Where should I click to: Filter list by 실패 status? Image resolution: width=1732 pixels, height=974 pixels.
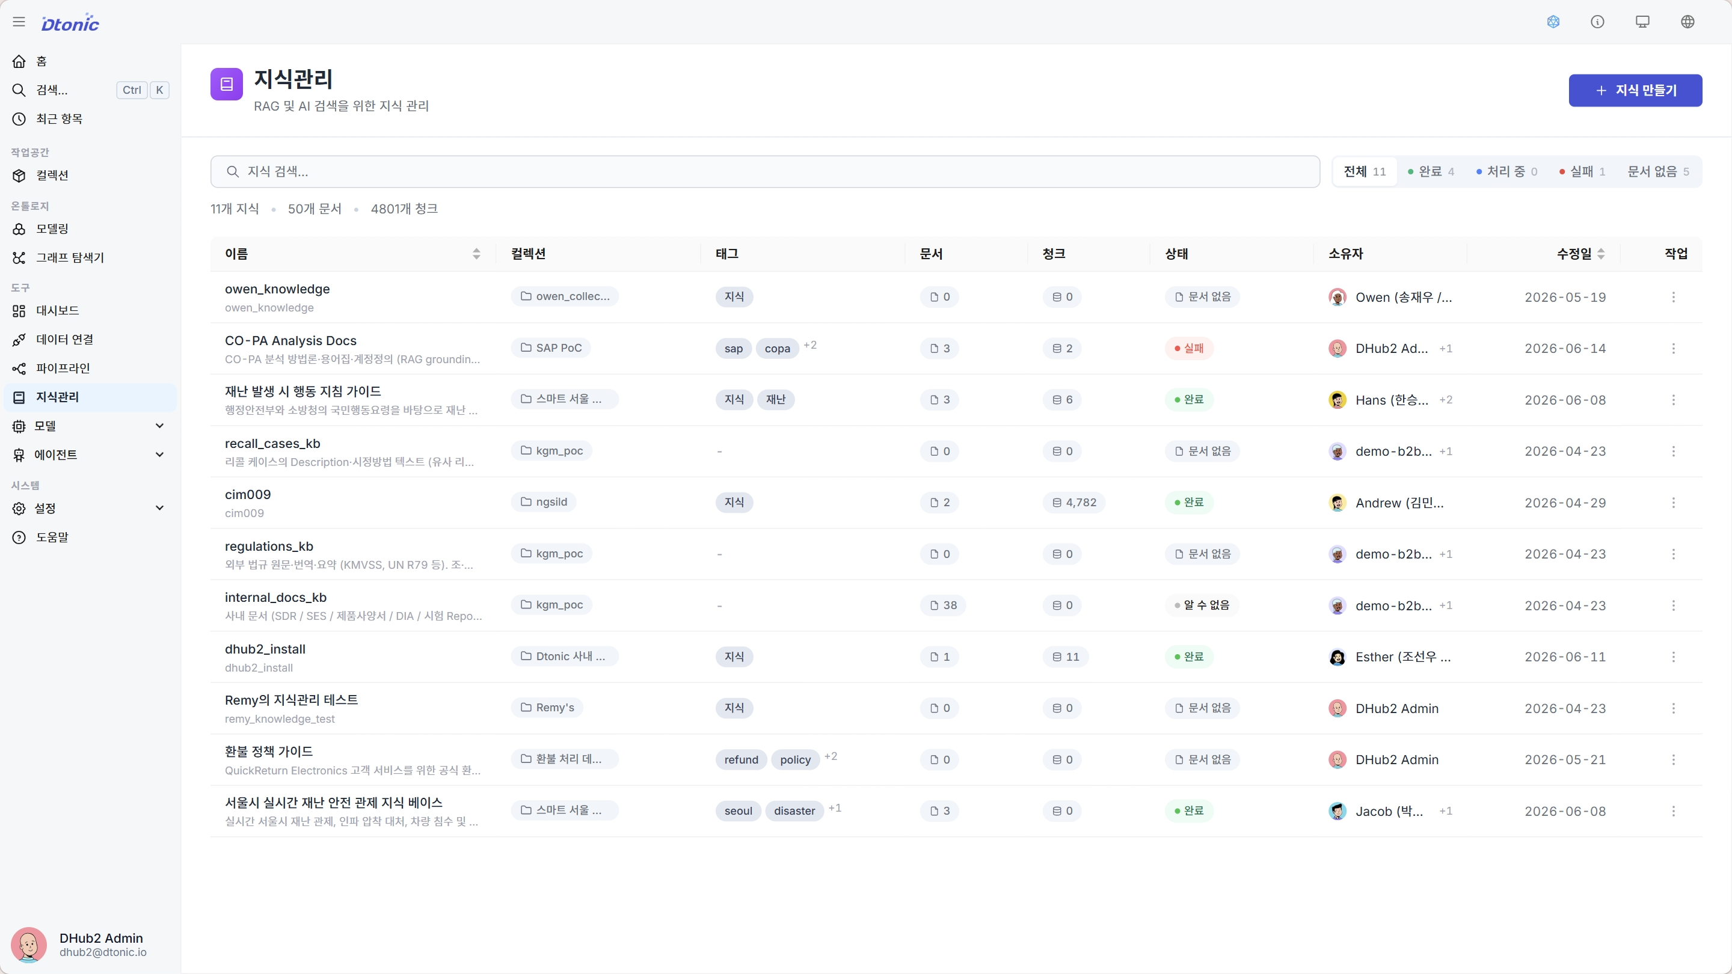click(x=1582, y=172)
